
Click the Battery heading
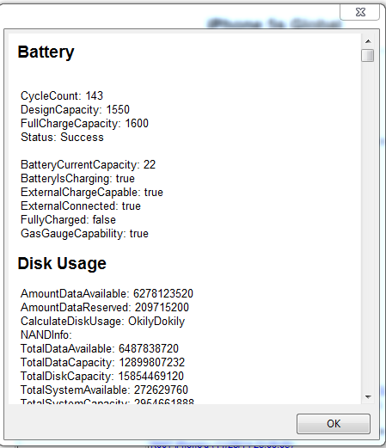(x=46, y=52)
